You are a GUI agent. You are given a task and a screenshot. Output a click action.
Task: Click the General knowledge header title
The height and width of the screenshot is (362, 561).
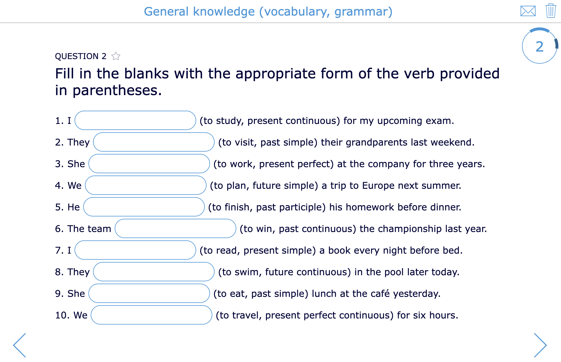(268, 12)
